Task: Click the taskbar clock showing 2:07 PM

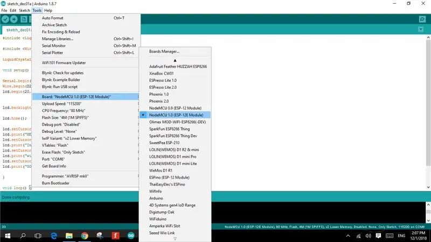Action: pos(418,236)
